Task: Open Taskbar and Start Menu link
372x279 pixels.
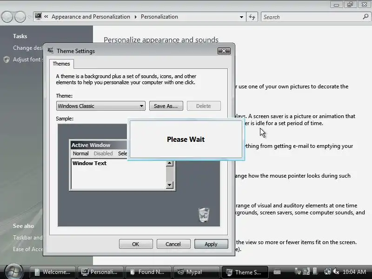Action: (x=28, y=238)
